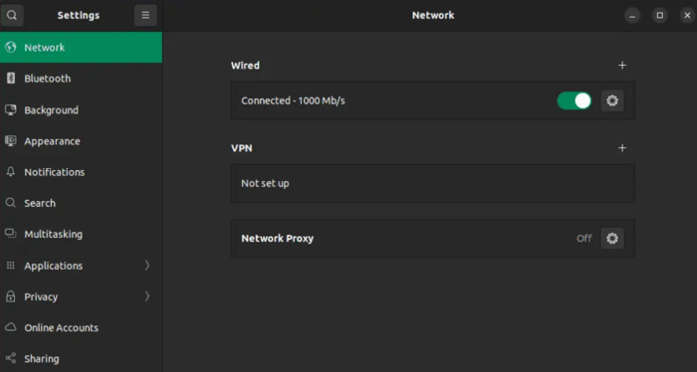Open the settings search icon
697x372 pixels.
pyautogui.click(x=12, y=15)
